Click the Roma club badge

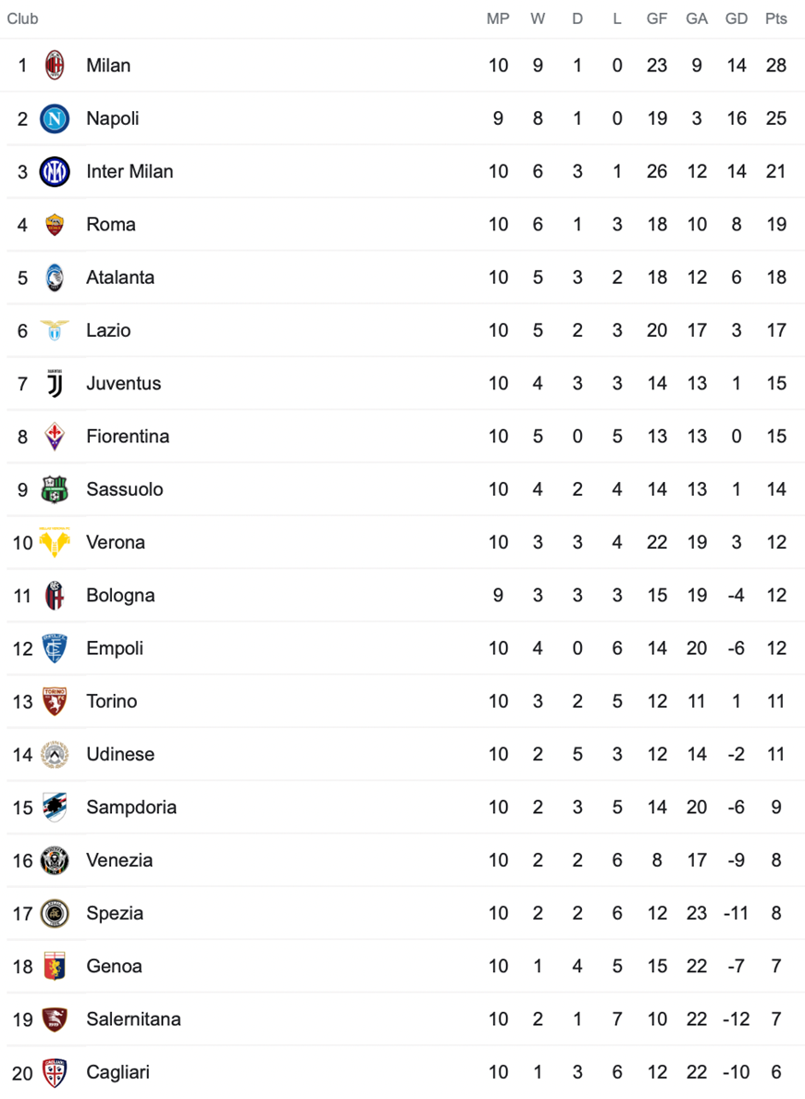(x=55, y=224)
